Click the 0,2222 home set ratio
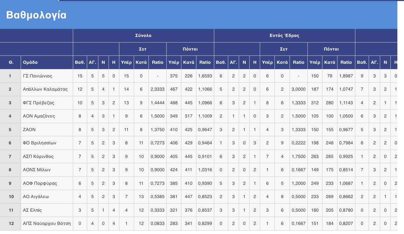This screenshot has width=404, height=234. click(x=299, y=143)
